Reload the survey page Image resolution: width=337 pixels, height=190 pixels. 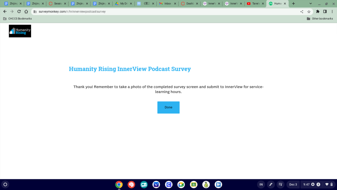coord(19,12)
